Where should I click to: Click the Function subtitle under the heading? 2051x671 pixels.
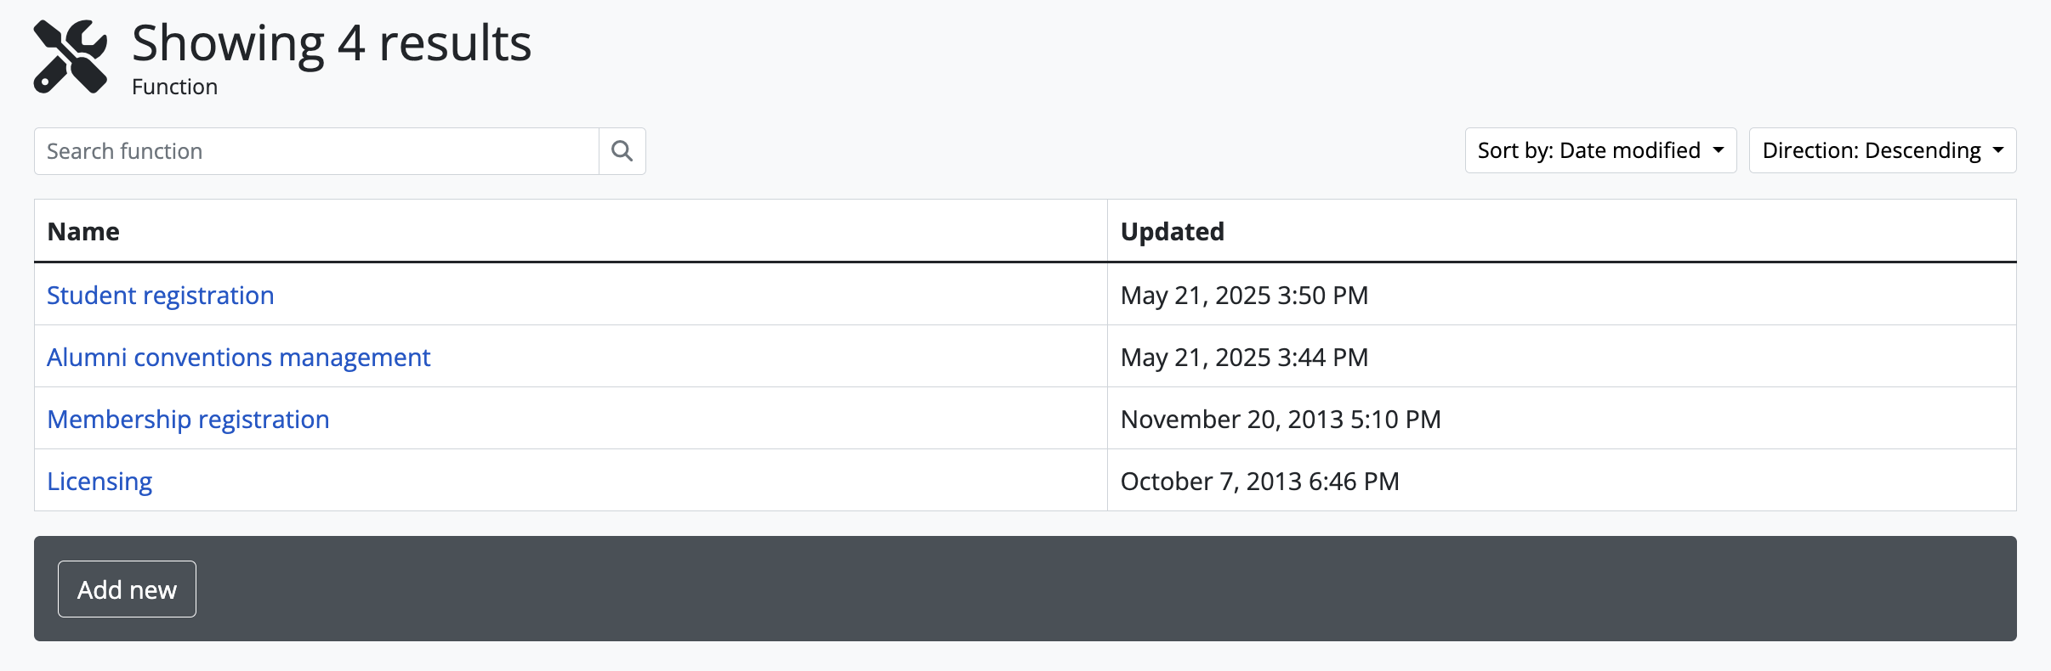point(174,87)
